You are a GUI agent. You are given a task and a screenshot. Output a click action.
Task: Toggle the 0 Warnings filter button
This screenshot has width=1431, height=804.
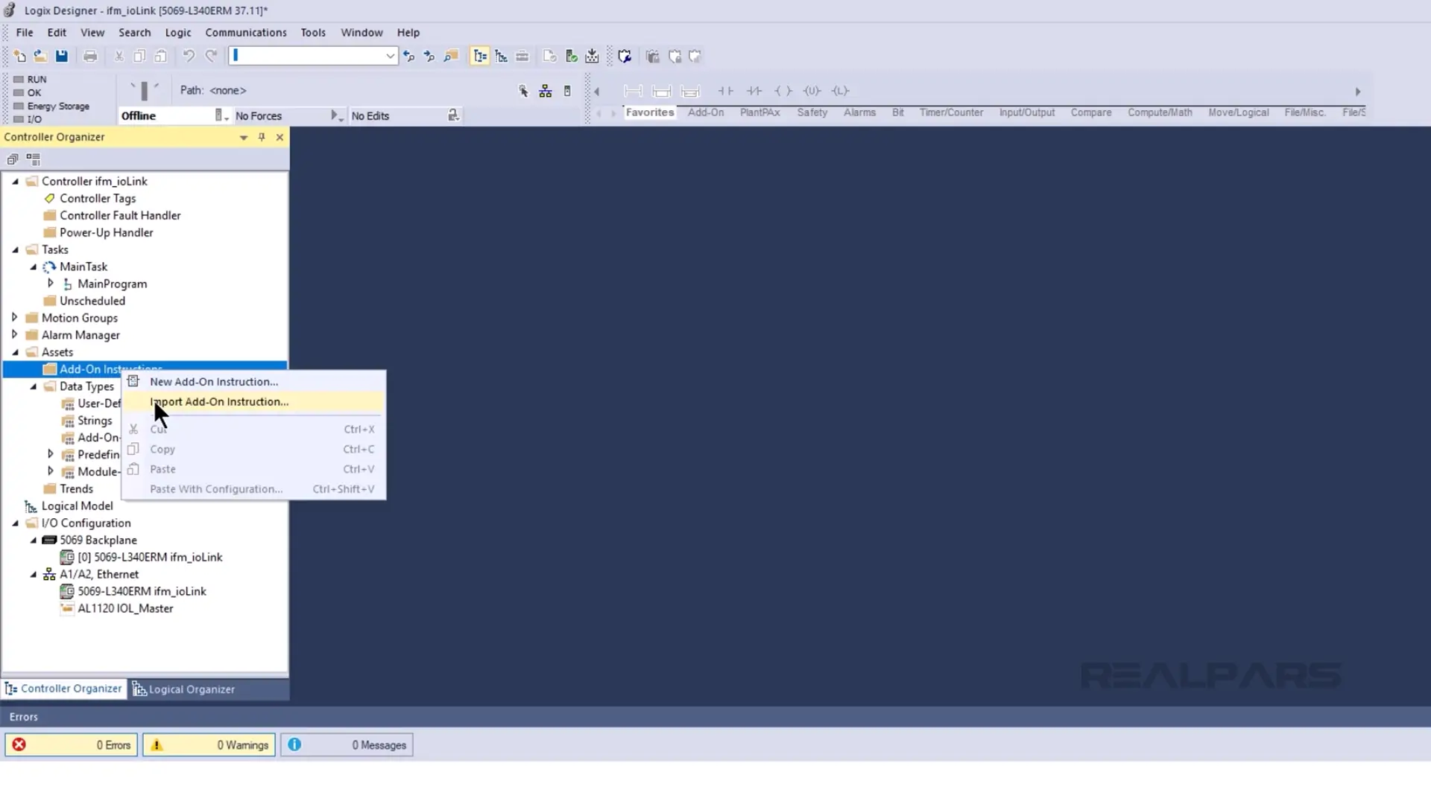tap(209, 744)
